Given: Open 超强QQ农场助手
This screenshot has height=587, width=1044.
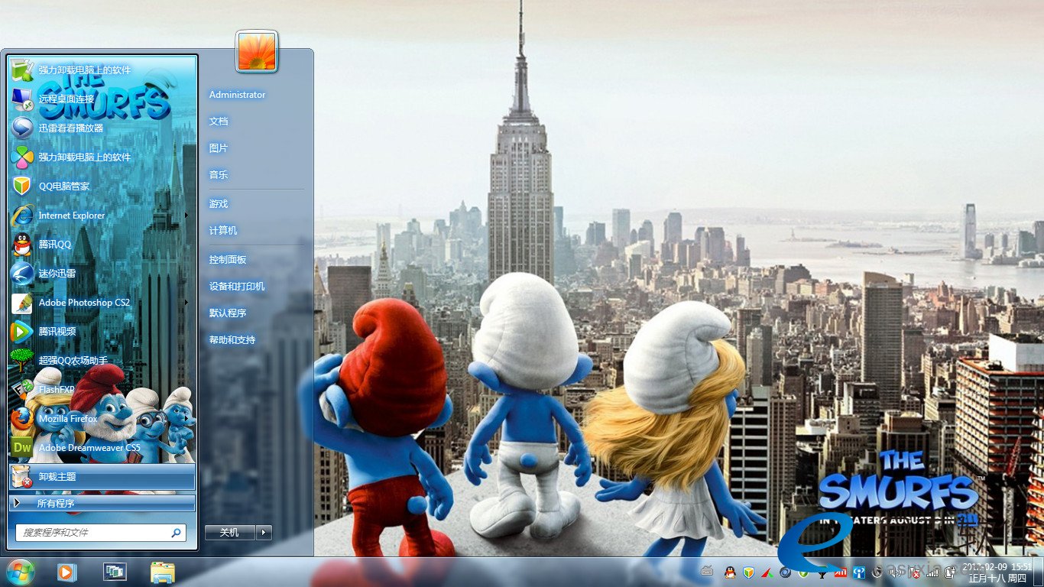Looking at the screenshot, I should 101,361.
